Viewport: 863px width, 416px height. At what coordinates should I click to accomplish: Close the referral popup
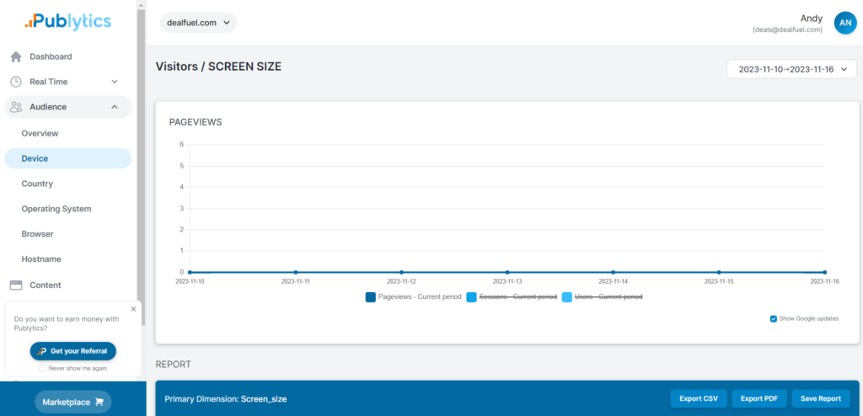(132, 309)
